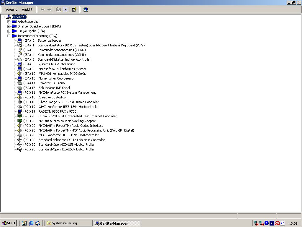The image size is (302, 227).
Task: Click the Start button
Action: coord(9,223)
